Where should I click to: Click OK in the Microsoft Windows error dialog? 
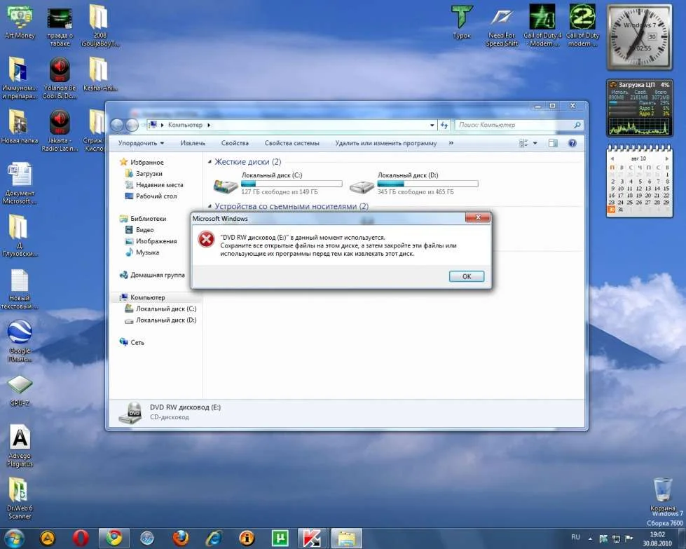pyautogui.click(x=467, y=276)
